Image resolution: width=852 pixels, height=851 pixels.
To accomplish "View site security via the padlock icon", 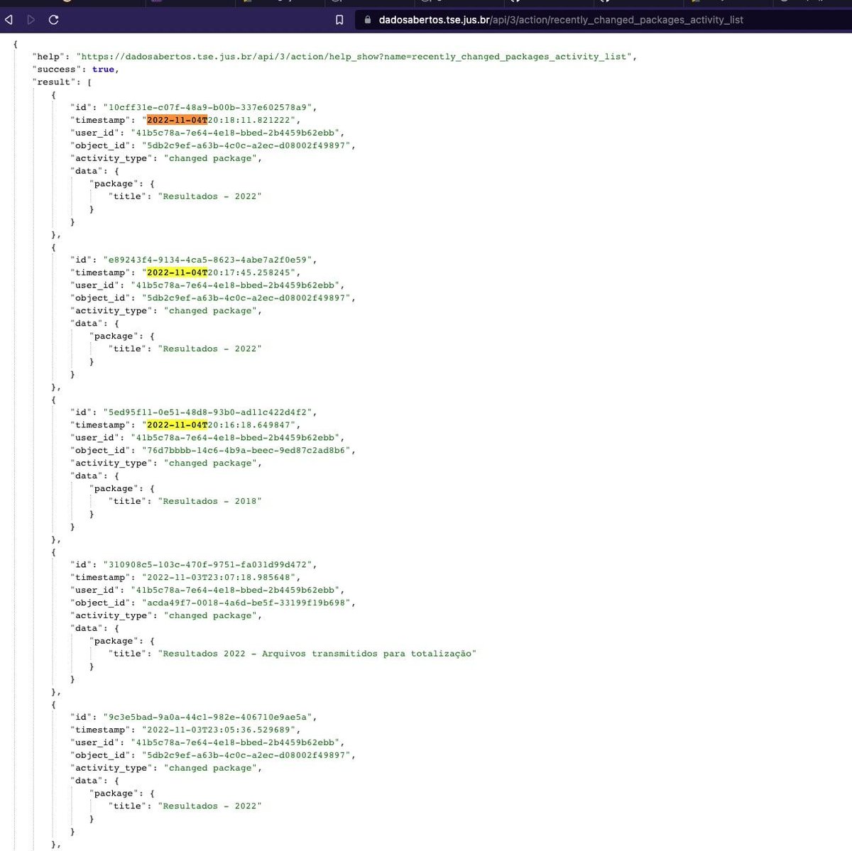I will (368, 20).
